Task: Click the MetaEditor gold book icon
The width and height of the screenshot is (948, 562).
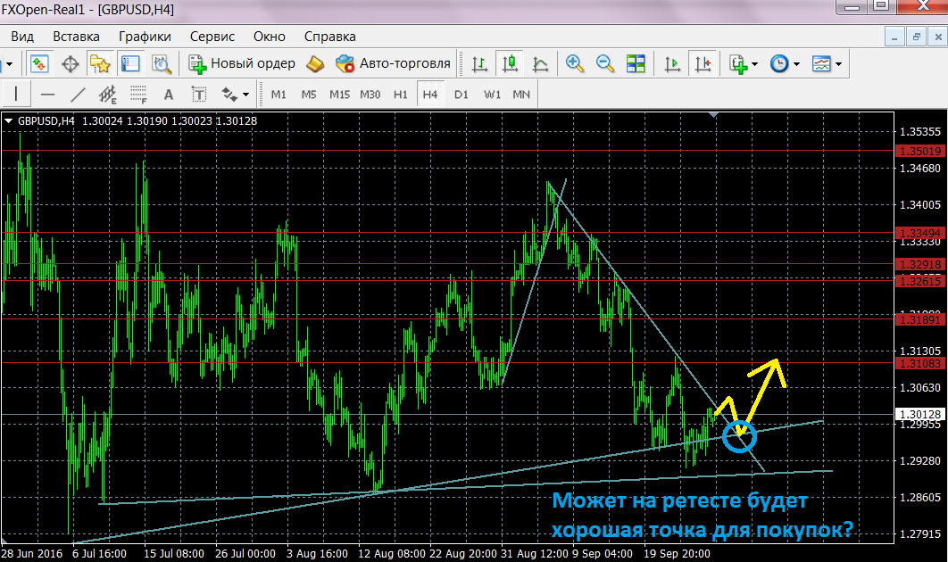Action: [315, 63]
